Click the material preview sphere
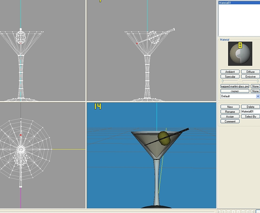260x213 pixels. pyautogui.click(x=240, y=54)
